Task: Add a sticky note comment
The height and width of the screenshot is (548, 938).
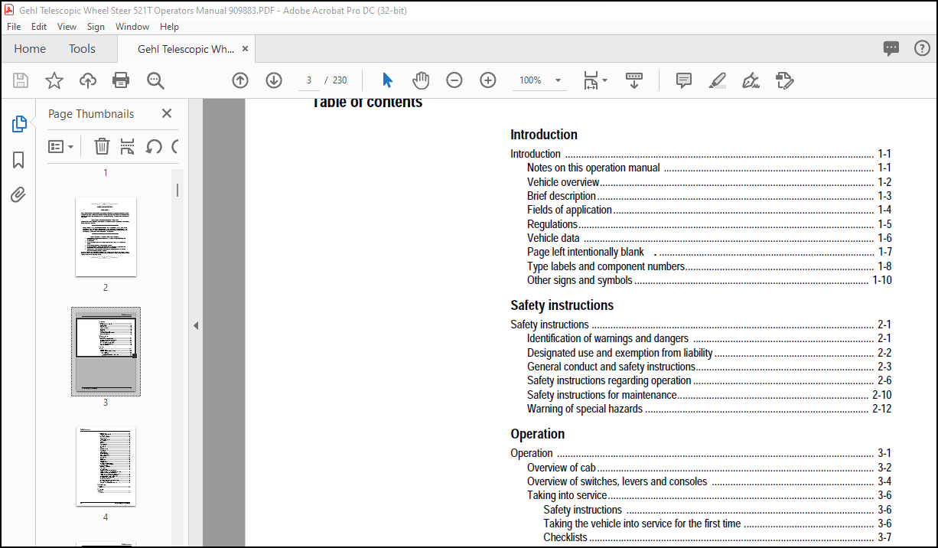Action: (684, 80)
